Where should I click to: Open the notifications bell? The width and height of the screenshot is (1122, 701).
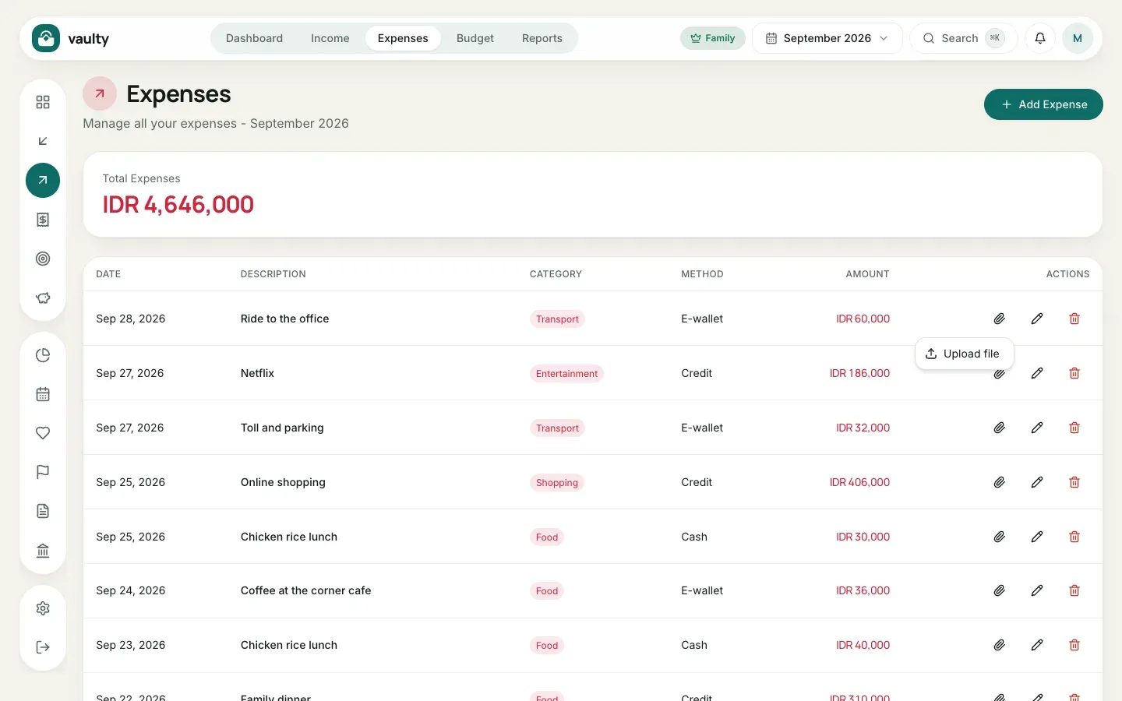coord(1040,38)
